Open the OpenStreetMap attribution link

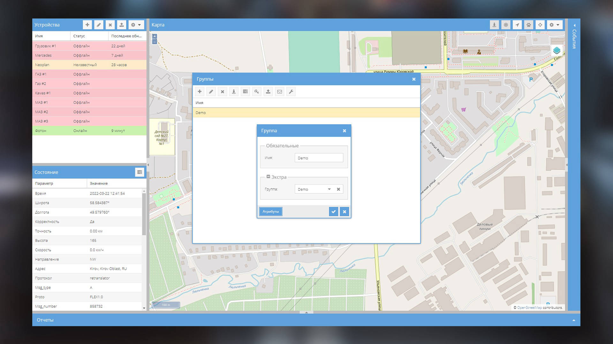coord(529,308)
